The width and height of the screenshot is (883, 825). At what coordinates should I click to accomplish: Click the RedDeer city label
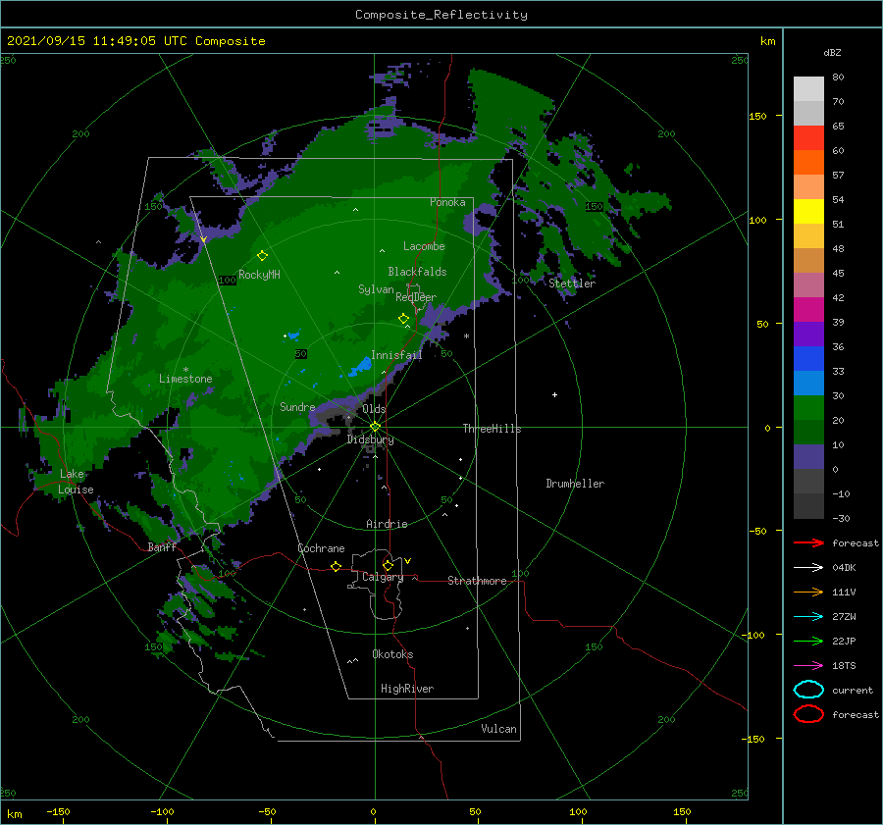[416, 297]
